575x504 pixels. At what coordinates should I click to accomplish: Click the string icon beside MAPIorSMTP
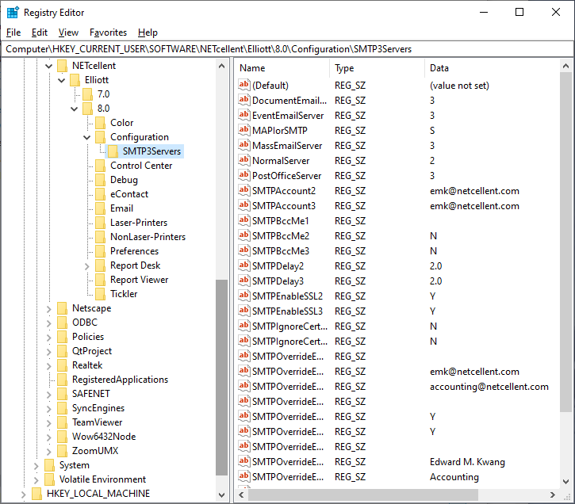(x=243, y=130)
